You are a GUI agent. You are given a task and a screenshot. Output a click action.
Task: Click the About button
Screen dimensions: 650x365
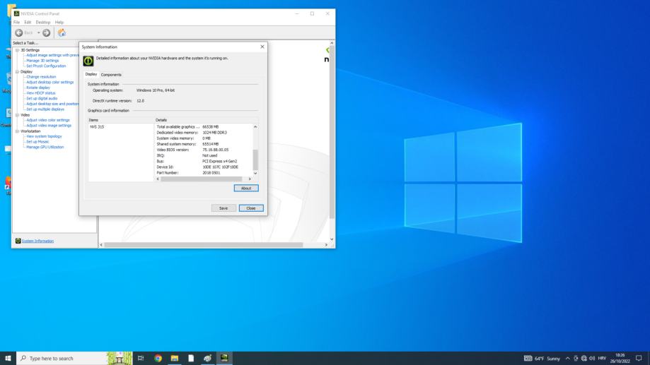point(245,188)
